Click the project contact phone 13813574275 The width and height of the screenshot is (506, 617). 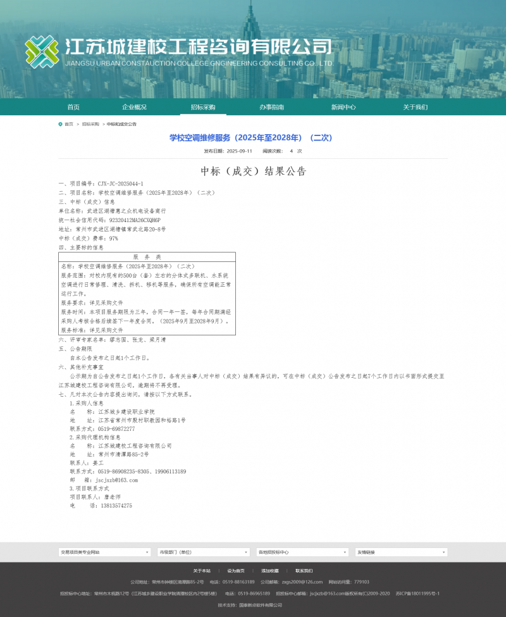(x=116, y=506)
